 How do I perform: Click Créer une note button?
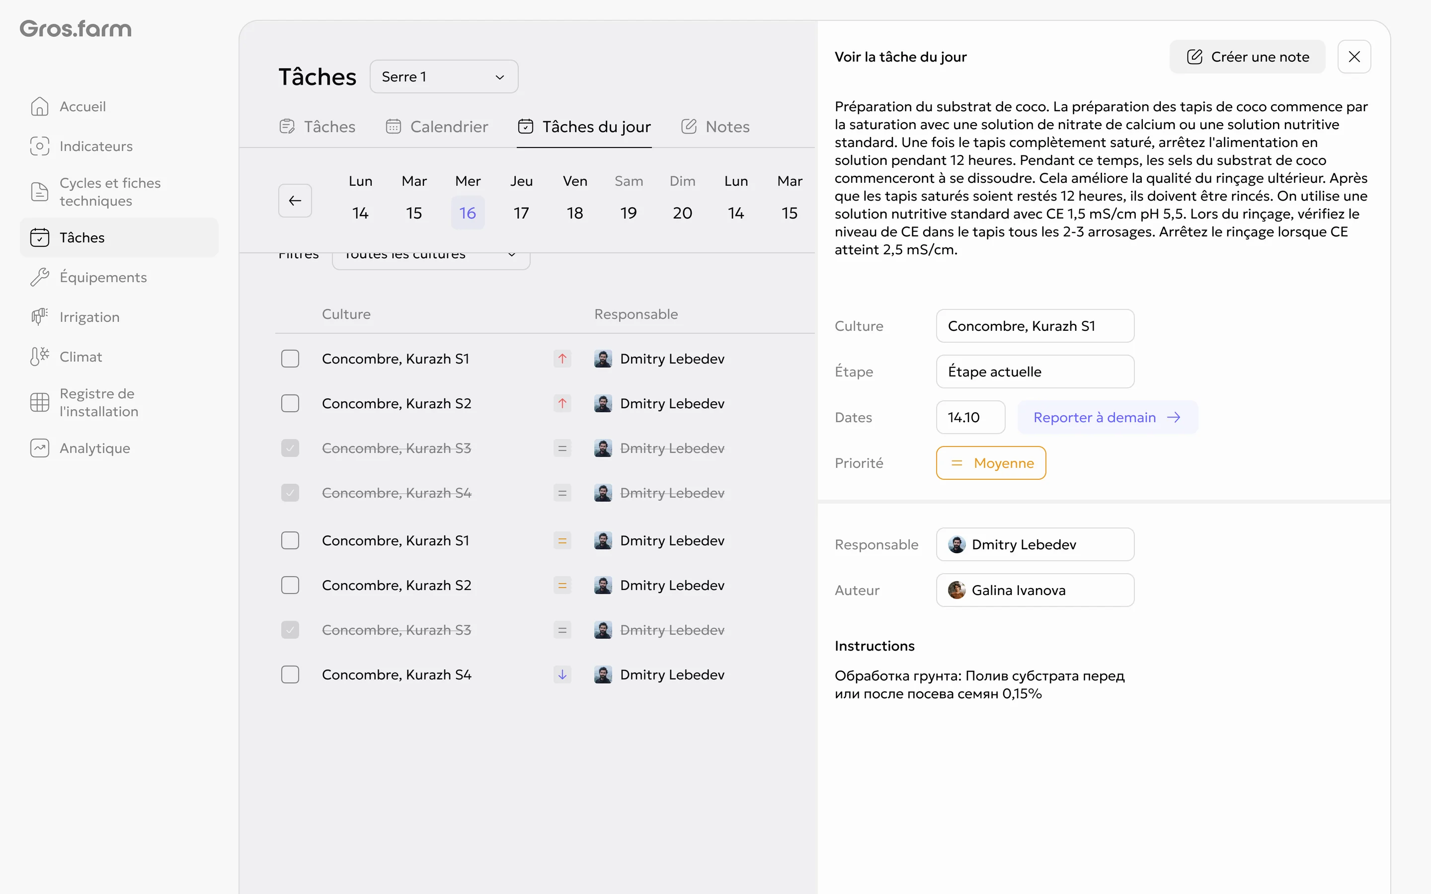click(1247, 57)
